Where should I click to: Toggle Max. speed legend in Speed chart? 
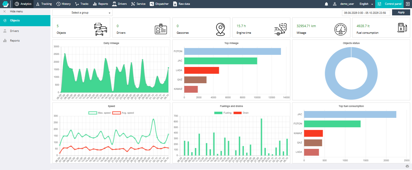(x=99, y=113)
